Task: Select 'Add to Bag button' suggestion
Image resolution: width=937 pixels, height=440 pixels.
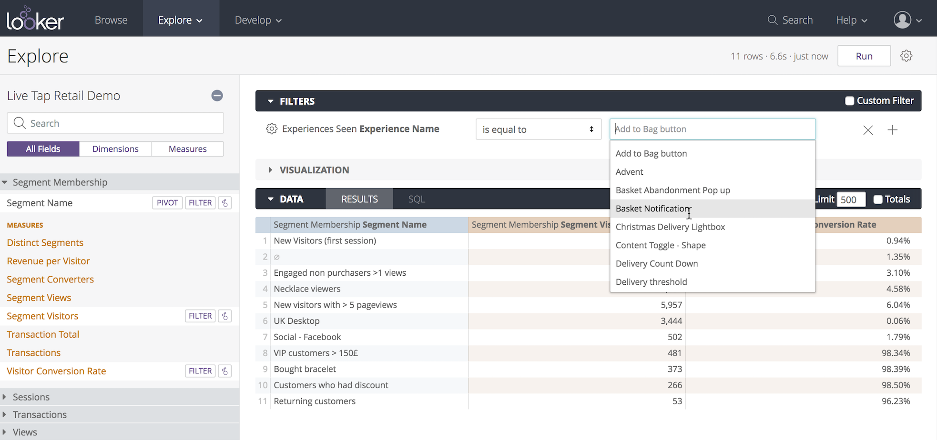Action: pos(713,153)
